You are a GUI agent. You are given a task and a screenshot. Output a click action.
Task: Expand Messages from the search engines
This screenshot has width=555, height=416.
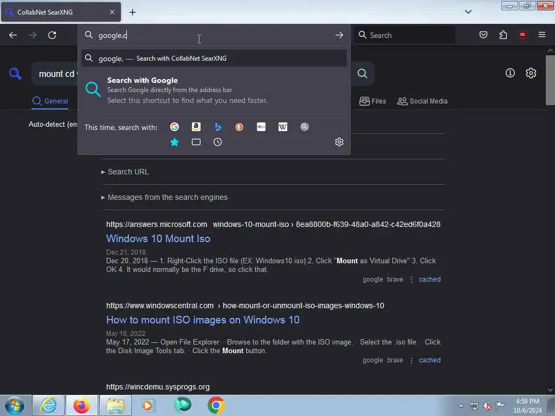click(x=165, y=197)
